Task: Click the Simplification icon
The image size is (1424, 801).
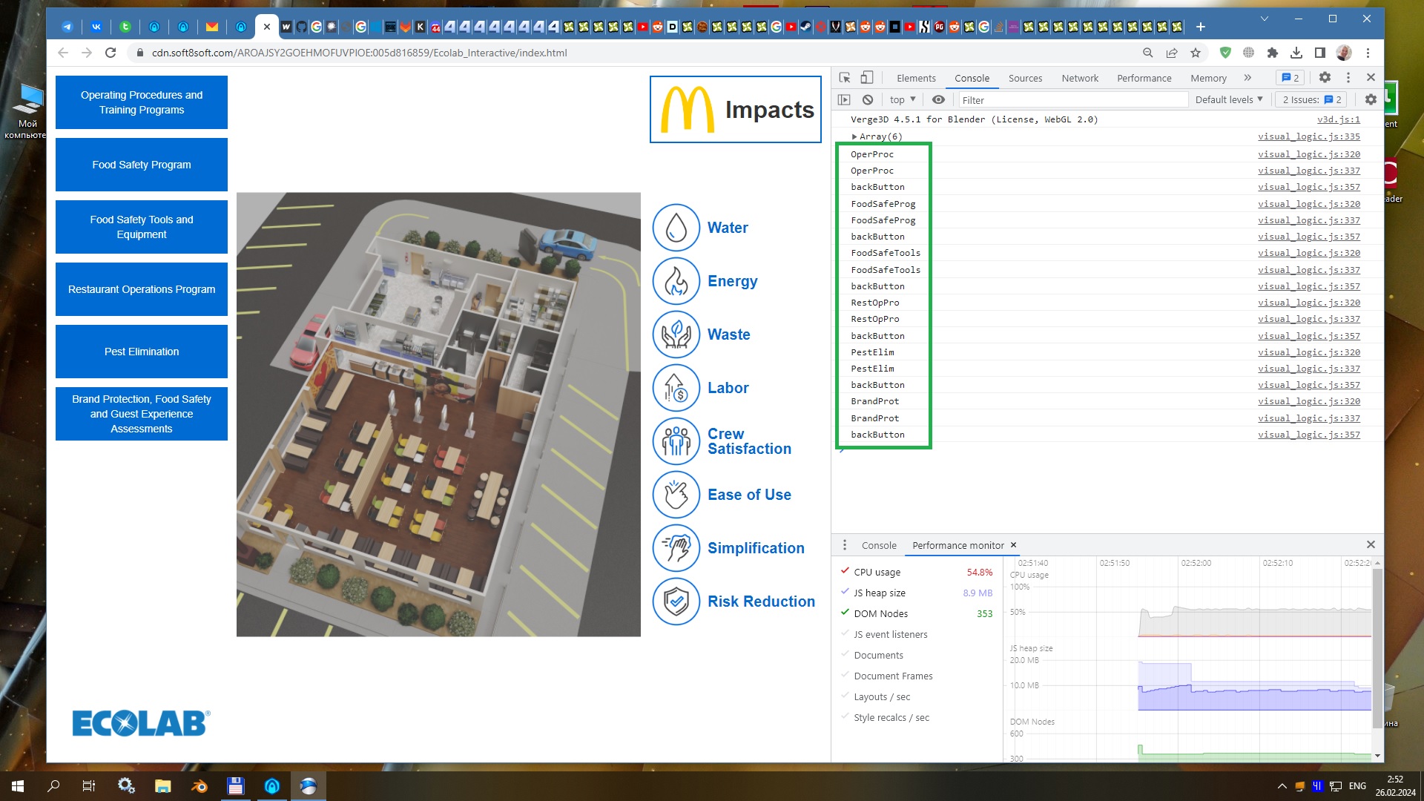Action: click(x=676, y=548)
